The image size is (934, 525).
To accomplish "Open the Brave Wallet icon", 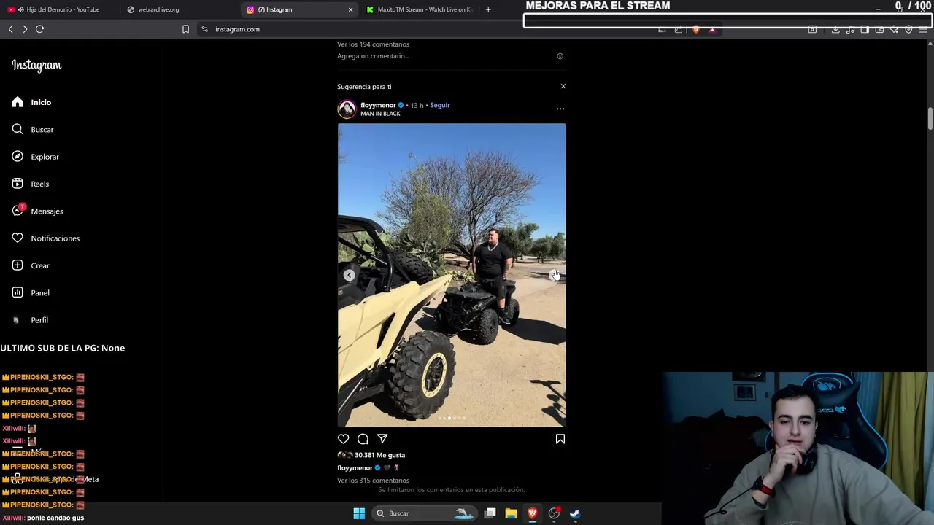I will coord(879,30).
